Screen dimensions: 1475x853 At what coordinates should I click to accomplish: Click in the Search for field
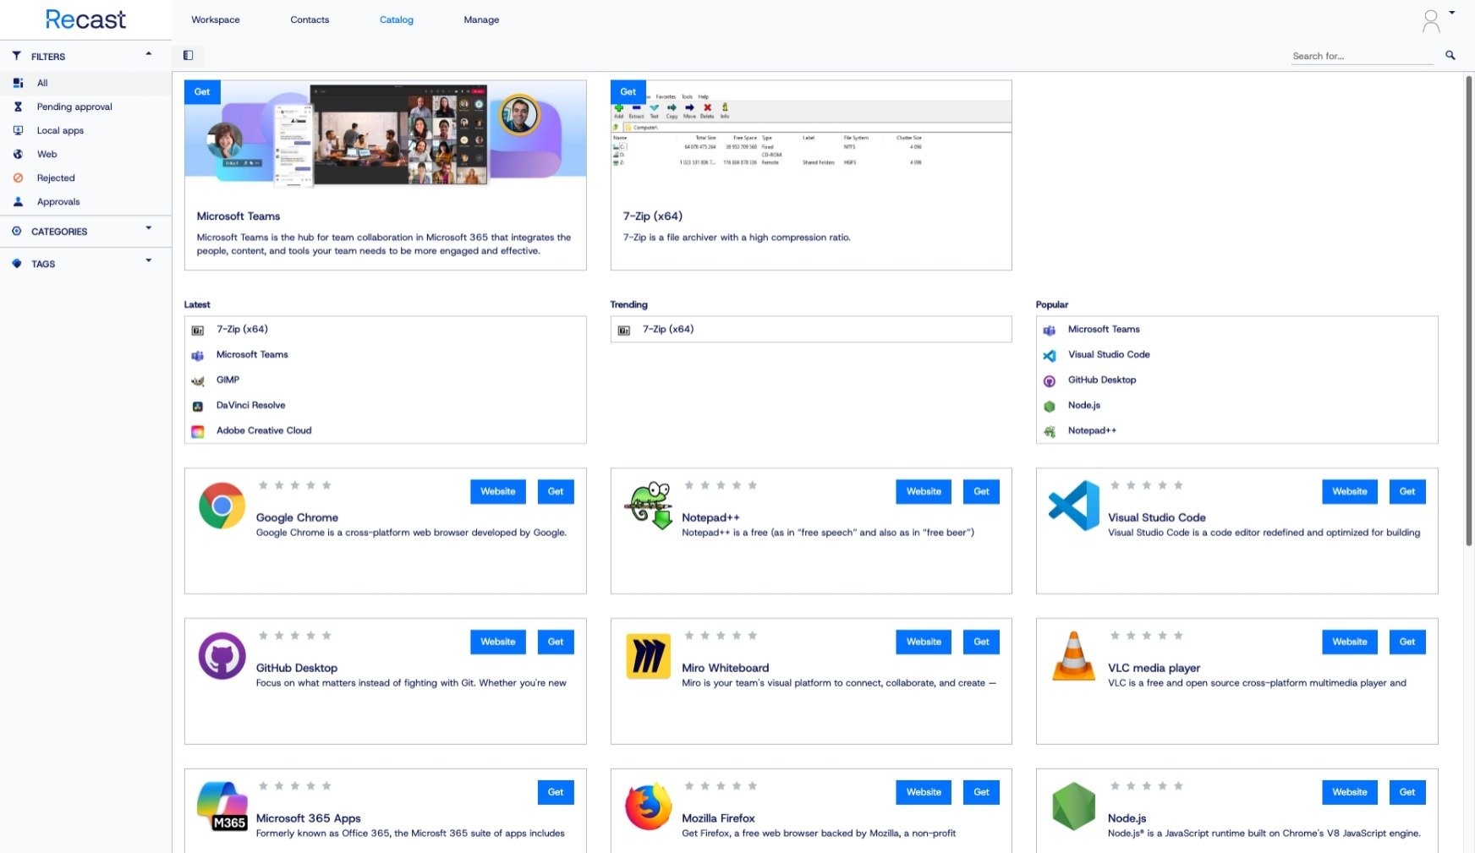[x=1363, y=56]
